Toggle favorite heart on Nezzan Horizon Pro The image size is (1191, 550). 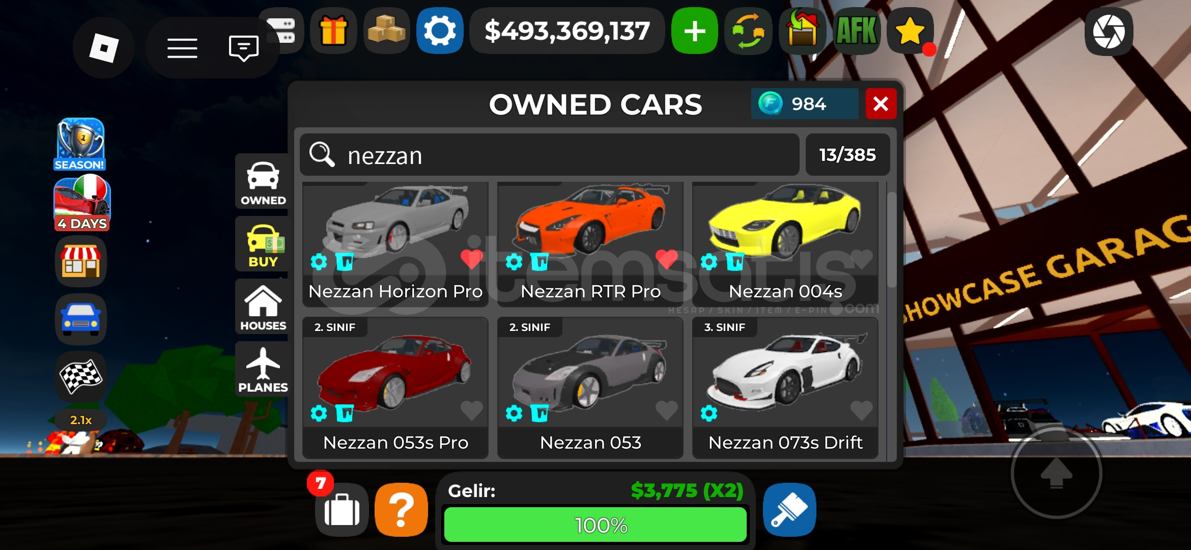tap(471, 259)
